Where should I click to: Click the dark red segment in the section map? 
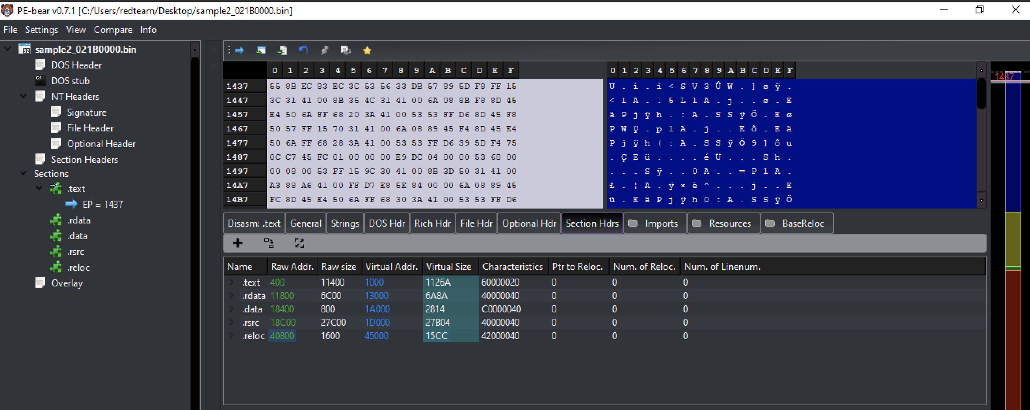[1013, 339]
